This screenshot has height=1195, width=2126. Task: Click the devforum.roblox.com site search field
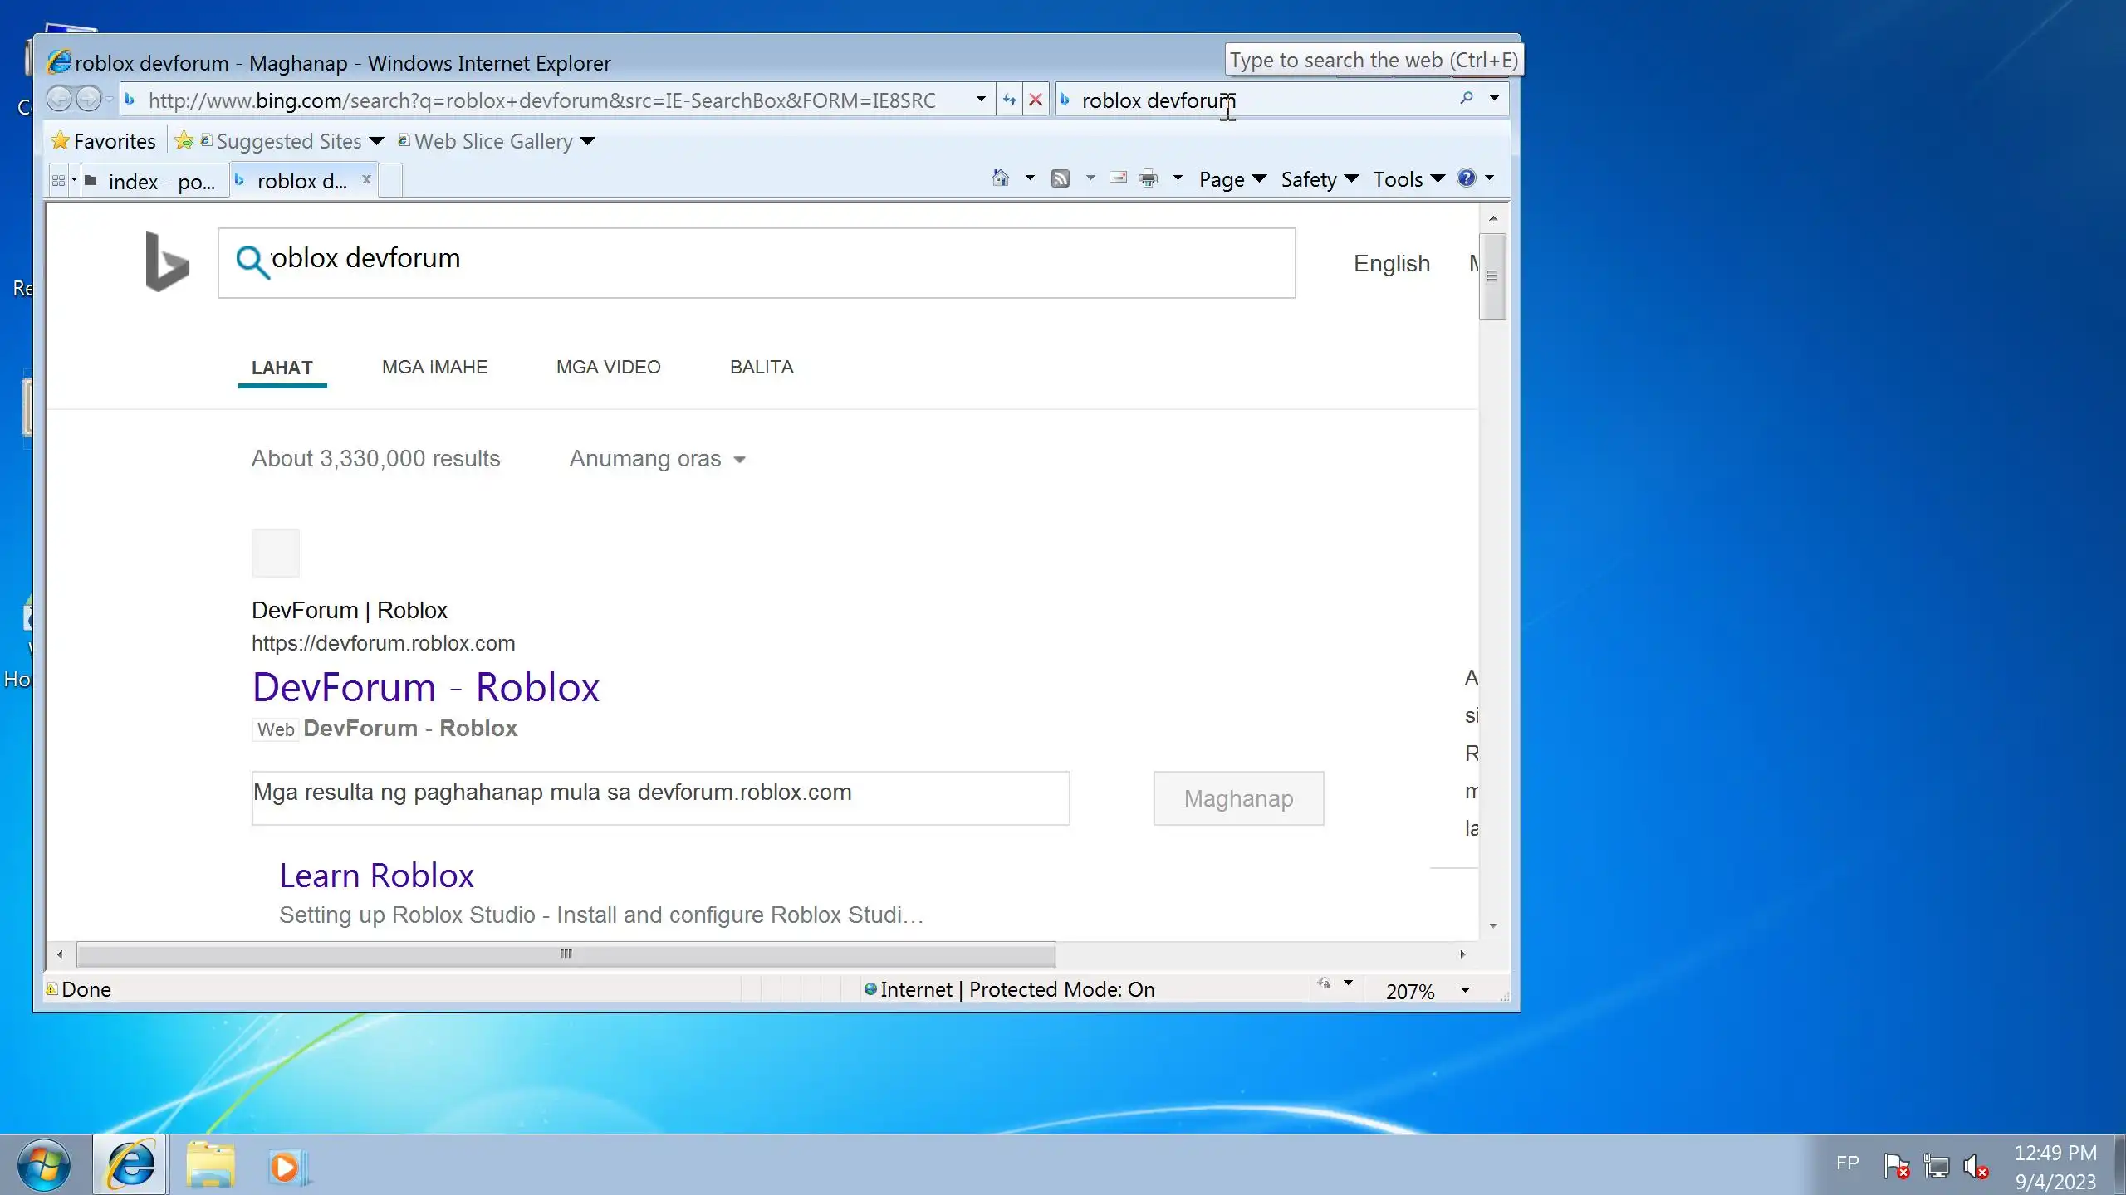(x=660, y=798)
